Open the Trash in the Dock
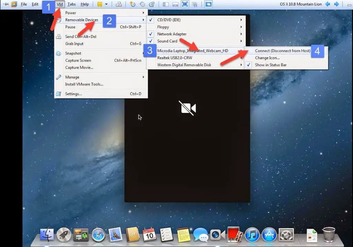Viewport: 353px width, 247px height. coord(329,235)
